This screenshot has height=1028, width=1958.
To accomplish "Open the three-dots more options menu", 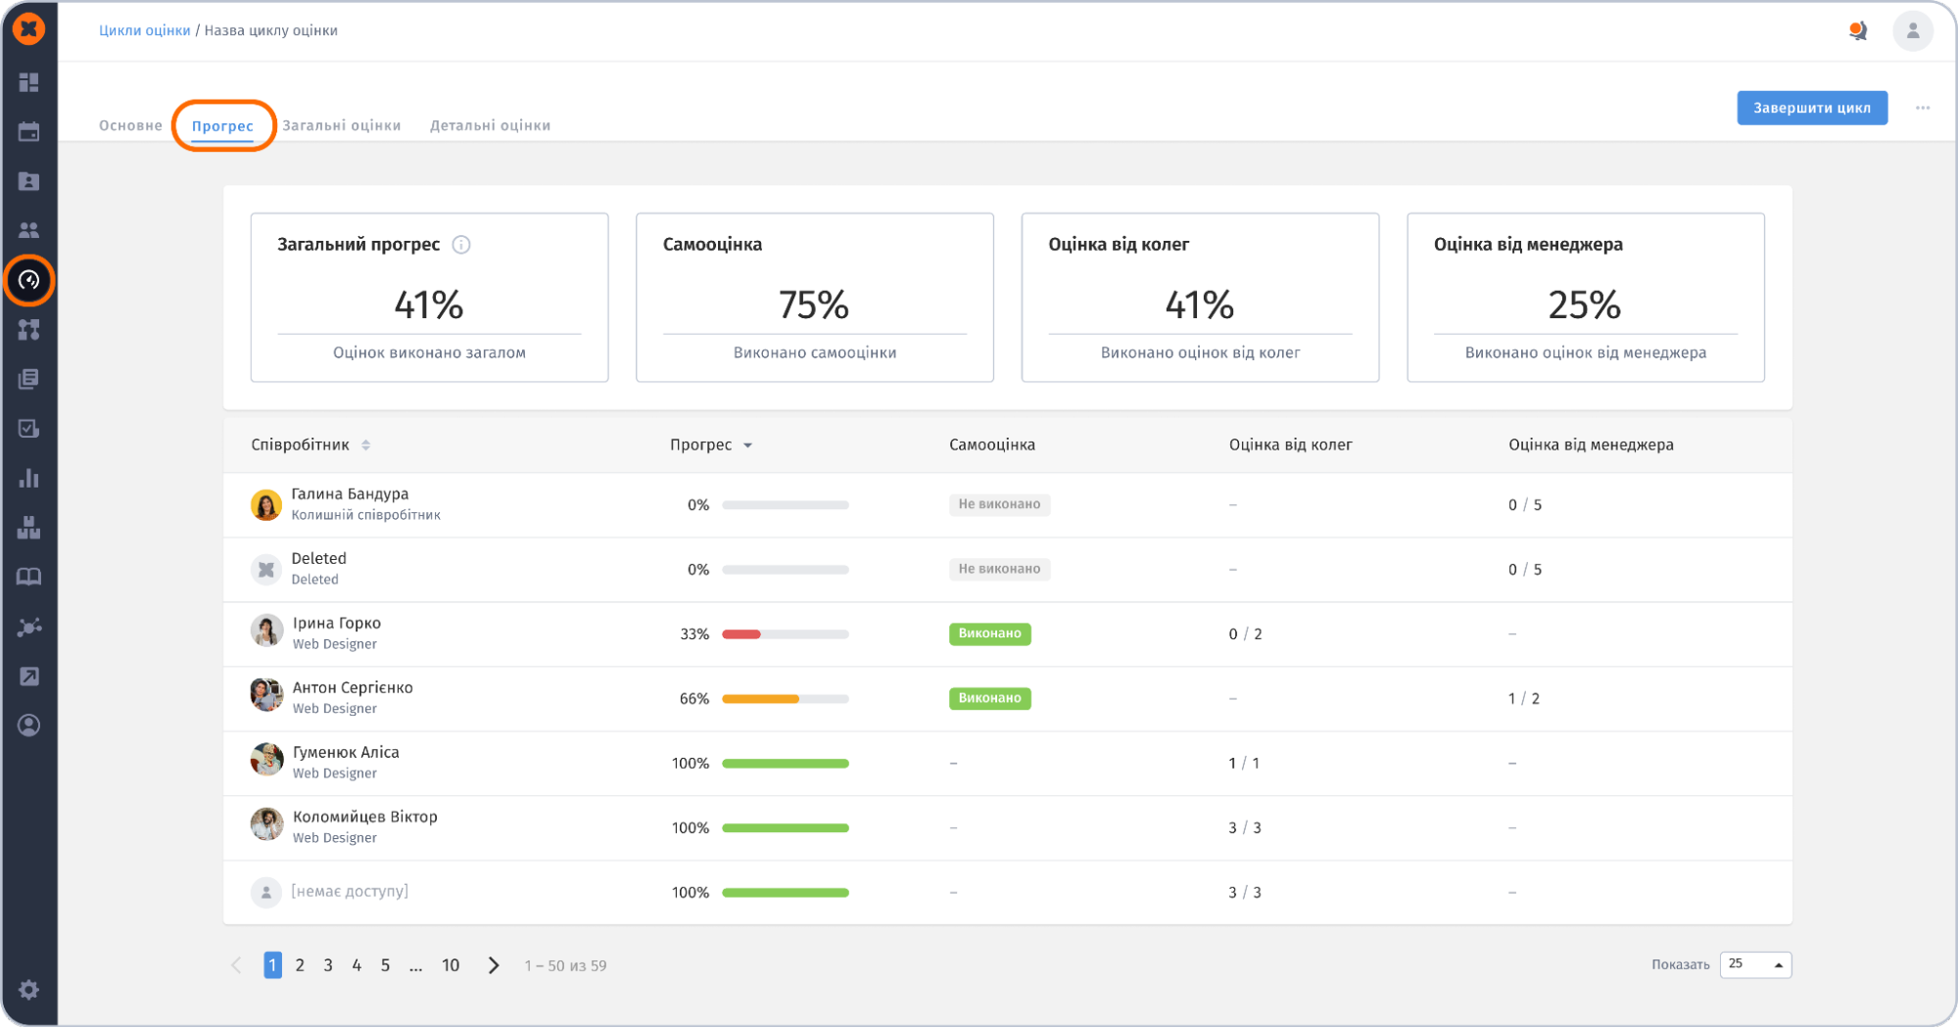I will coord(1923,108).
